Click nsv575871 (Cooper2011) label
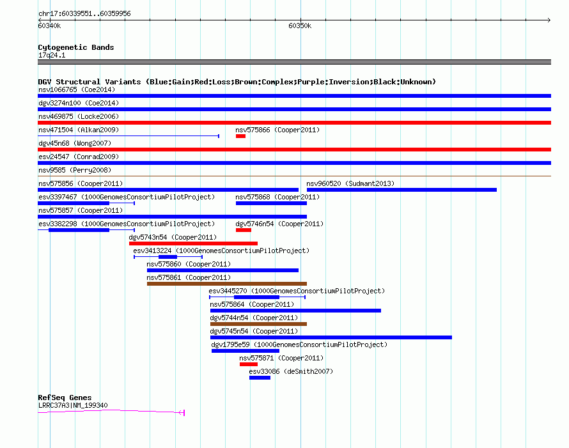 (281, 358)
